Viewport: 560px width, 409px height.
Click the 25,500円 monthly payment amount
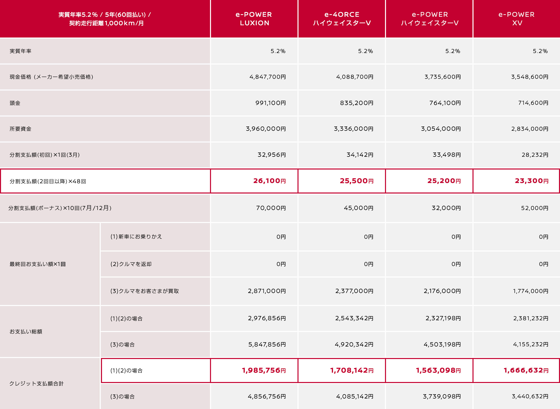[x=356, y=181]
